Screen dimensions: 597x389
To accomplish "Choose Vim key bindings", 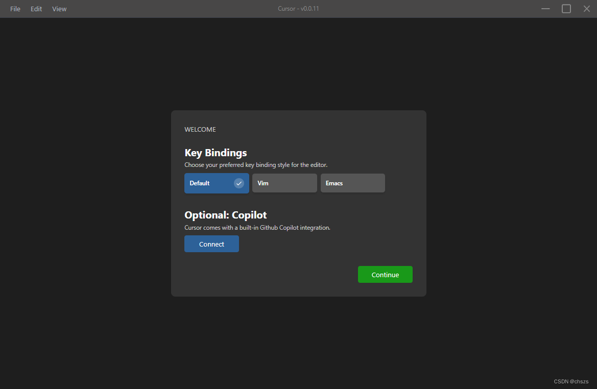I will [x=284, y=183].
